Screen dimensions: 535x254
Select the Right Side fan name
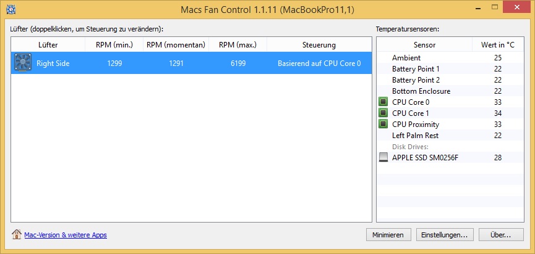pos(53,63)
